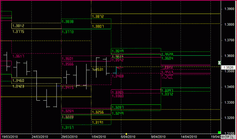Click the yellow 1.3531 level label

click(98, 69)
